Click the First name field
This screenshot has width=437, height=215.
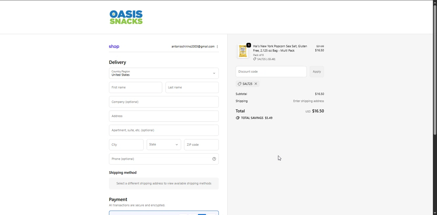135,87
